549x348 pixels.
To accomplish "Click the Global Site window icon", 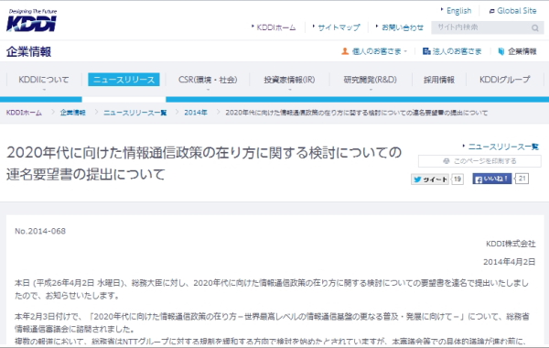I will pos(492,11).
